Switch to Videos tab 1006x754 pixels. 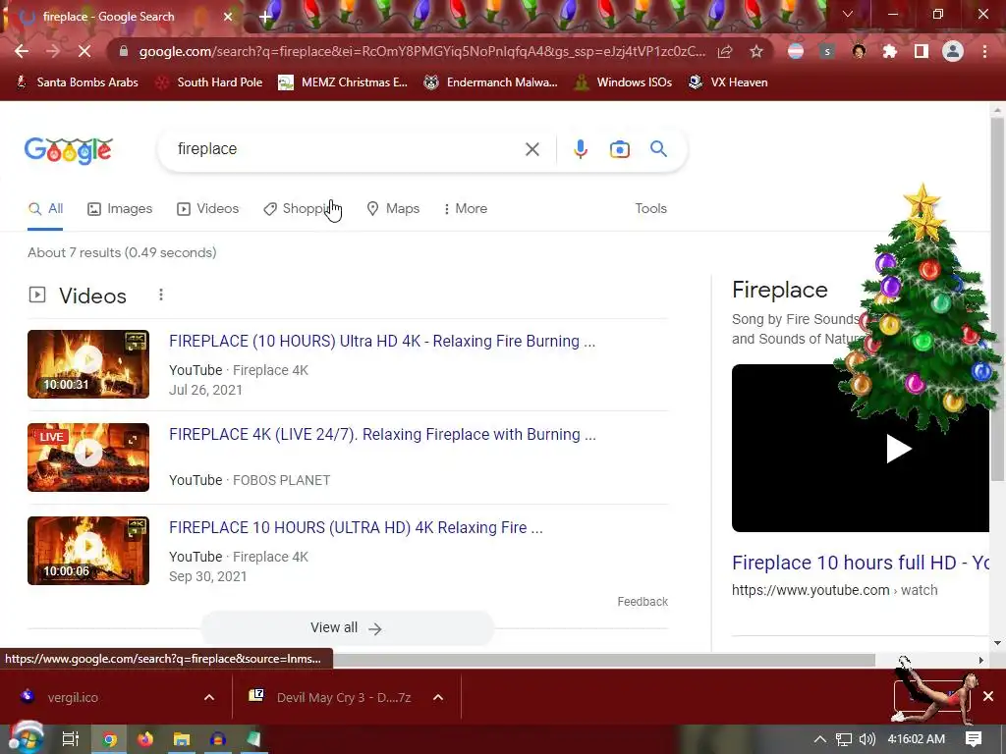[208, 209]
